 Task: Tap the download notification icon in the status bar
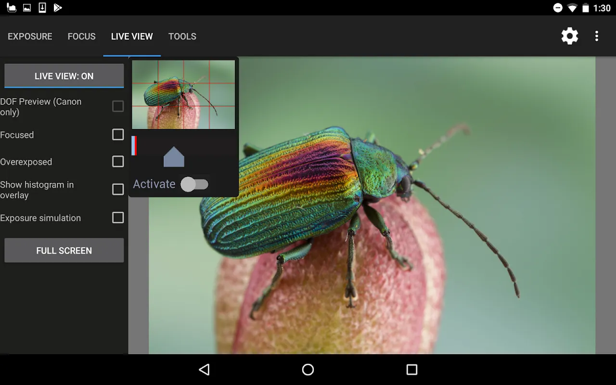pos(42,8)
